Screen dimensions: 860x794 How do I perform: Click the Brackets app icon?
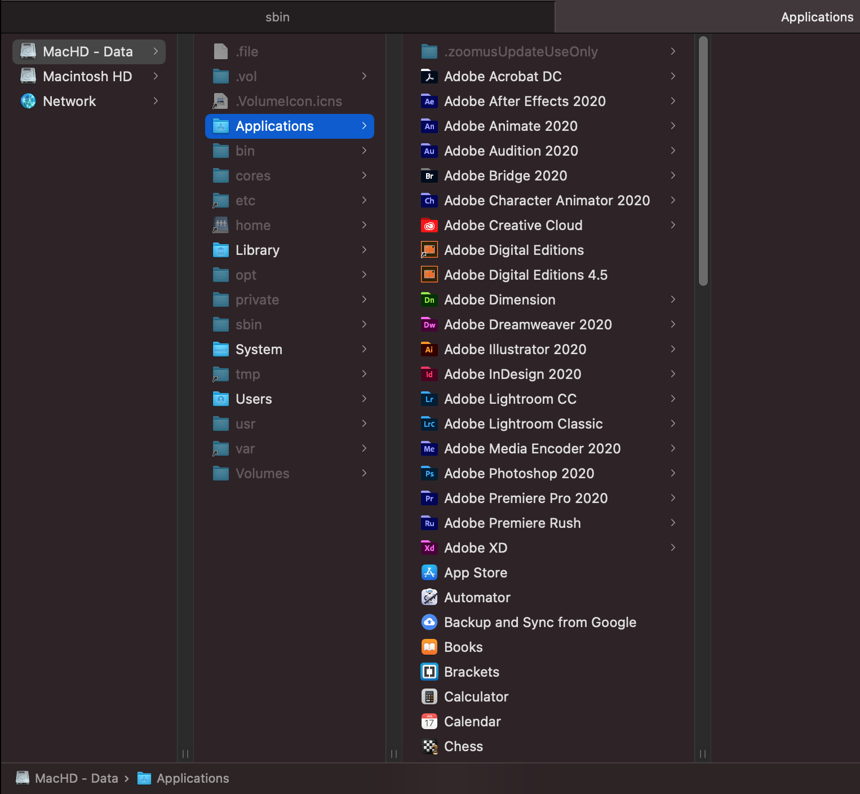(x=429, y=672)
